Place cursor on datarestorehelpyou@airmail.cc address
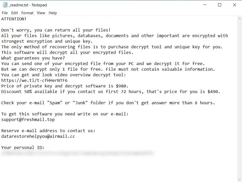Image resolution: width=242 pixels, height=182 pixels. [x=38, y=136]
